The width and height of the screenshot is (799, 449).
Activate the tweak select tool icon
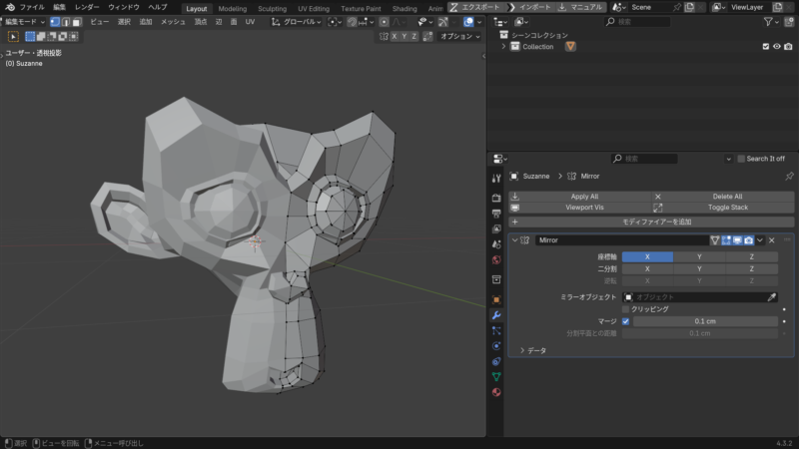(x=13, y=37)
